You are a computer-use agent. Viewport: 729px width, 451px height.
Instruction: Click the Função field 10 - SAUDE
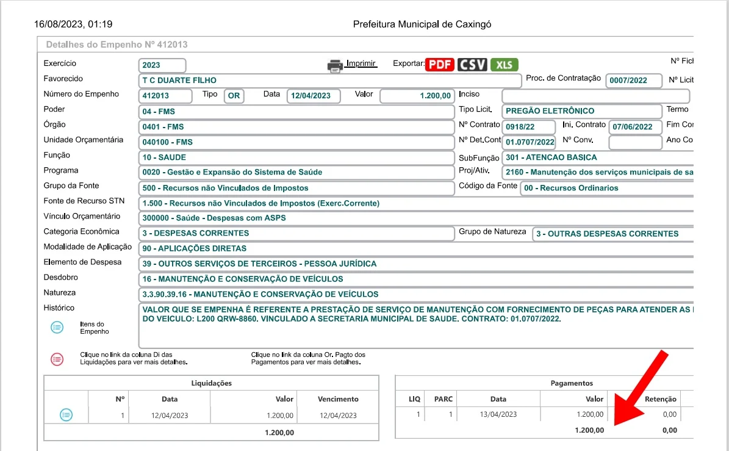coord(296,157)
